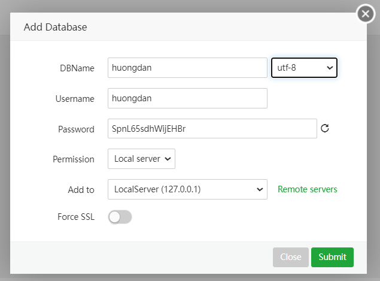Image resolution: width=380 pixels, height=281 pixels.
Task: Click into the Username input field
Action: point(187,98)
